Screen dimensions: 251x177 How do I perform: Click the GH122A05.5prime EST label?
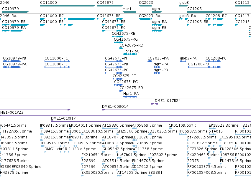click(16, 131)
